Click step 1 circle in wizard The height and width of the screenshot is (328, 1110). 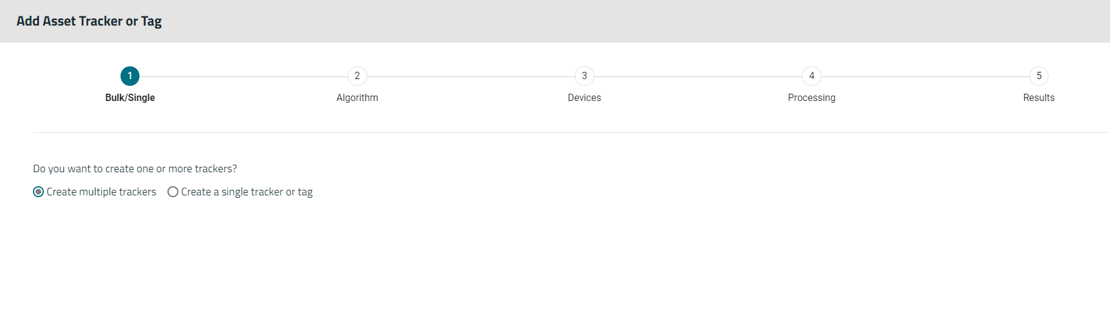coord(130,76)
